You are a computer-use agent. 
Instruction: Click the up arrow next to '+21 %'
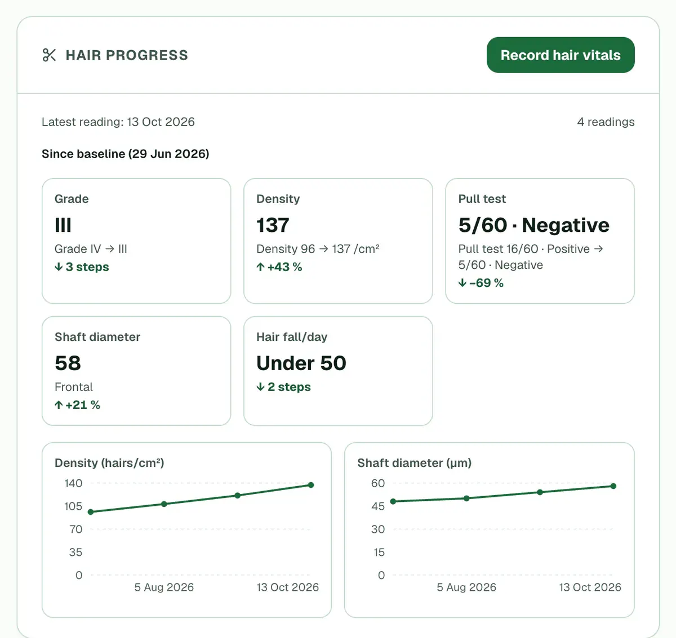[59, 405]
